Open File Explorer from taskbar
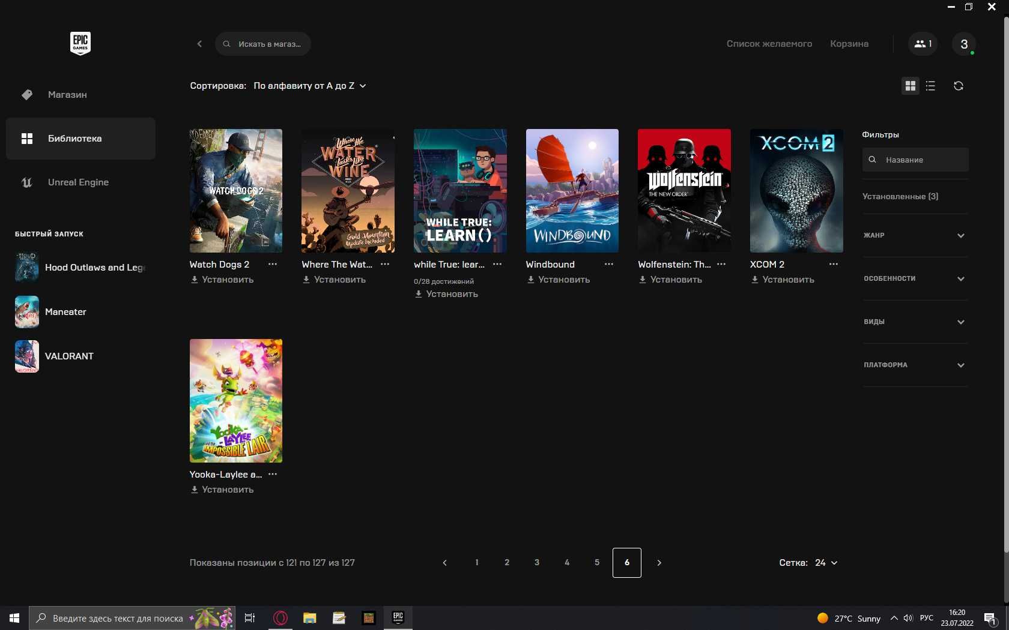This screenshot has width=1009, height=630. [309, 618]
